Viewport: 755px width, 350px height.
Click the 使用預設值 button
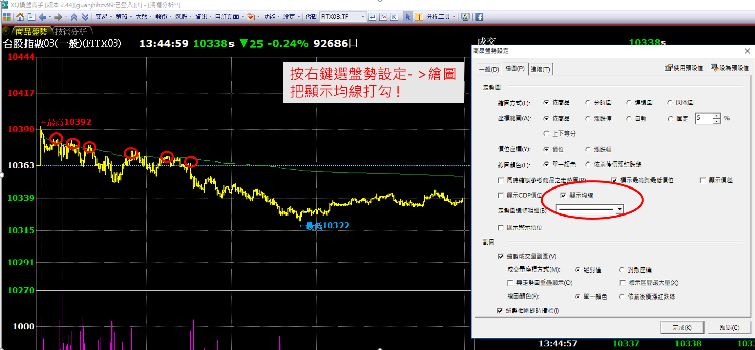pos(684,68)
